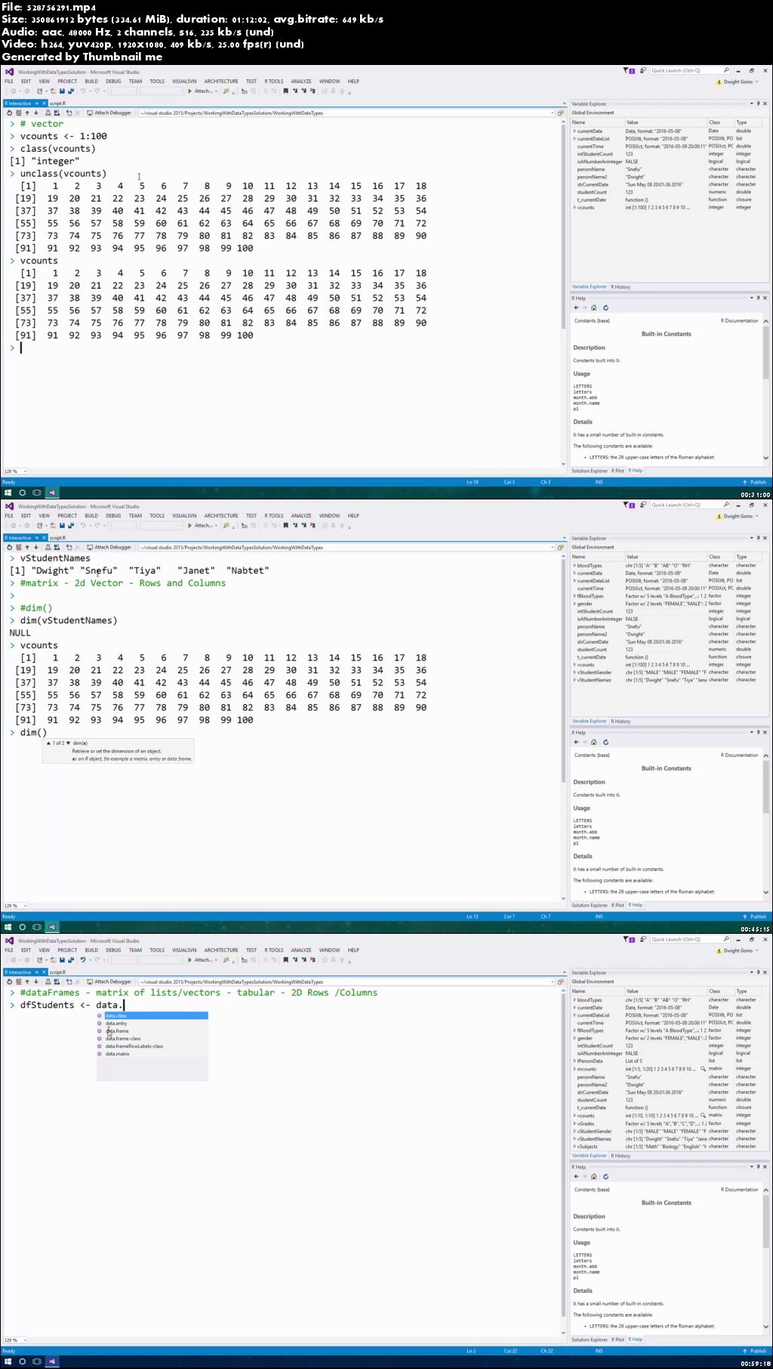This screenshot has height=1369, width=773.
Task: Click R Documentation link in 00:31:00 frame
Action: [x=740, y=321]
